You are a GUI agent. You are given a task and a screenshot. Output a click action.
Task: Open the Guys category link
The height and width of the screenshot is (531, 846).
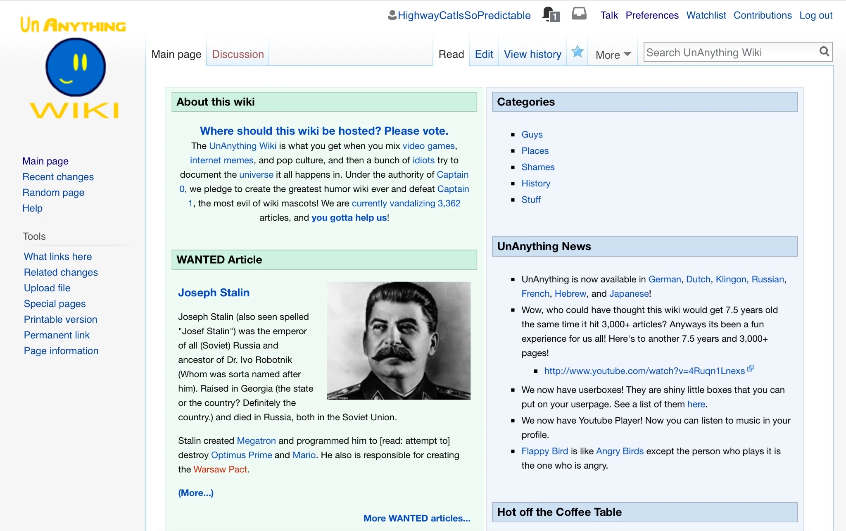[532, 134]
